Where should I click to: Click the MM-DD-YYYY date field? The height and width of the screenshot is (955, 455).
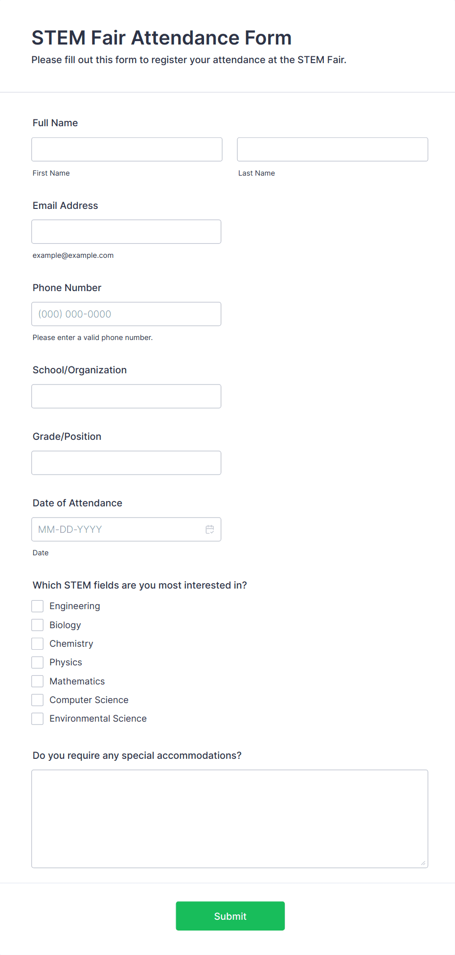(x=126, y=529)
